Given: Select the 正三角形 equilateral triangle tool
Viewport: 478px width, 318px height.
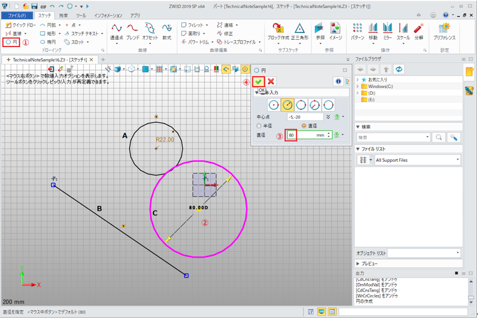Looking at the screenshot, I should [x=300, y=32].
